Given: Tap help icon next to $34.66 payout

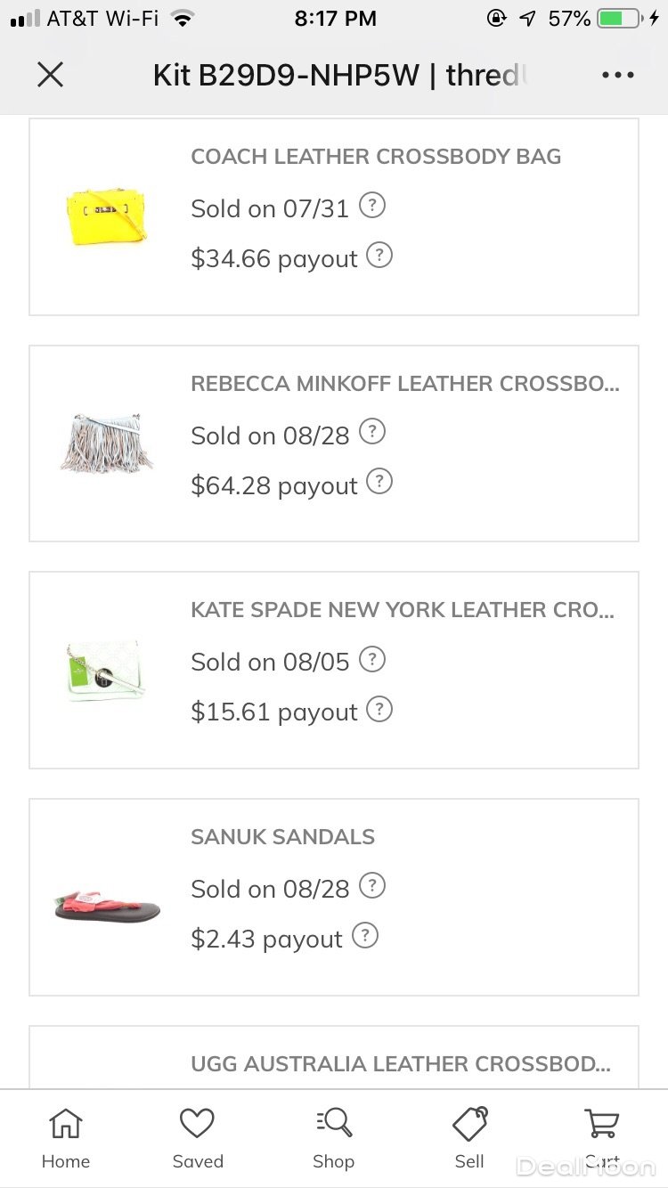Looking at the screenshot, I should pos(379,256).
